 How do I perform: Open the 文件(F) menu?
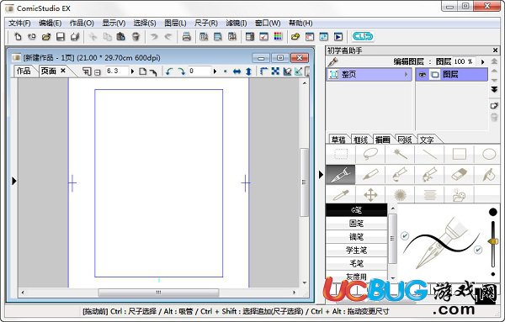coord(19,24)
